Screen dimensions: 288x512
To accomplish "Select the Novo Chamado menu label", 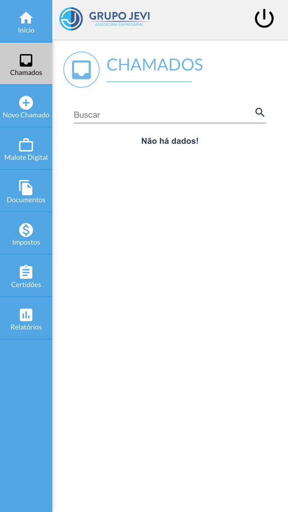I will pos(26,115).
